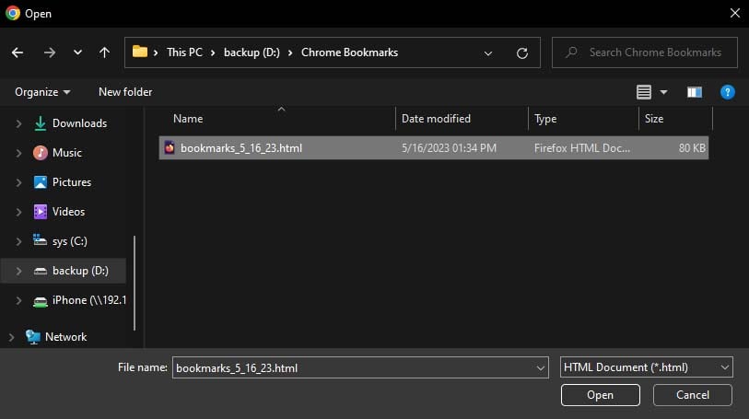Open recent locations dropdown arrow
This screenshot has height=419, width=749.
point(77,52)
